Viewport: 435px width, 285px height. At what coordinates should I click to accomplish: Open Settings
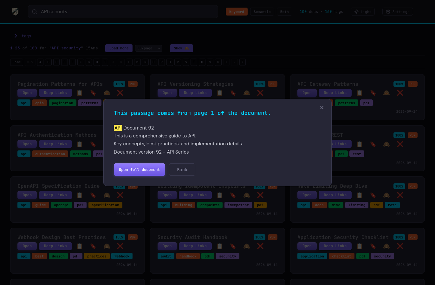coord(398,12)
